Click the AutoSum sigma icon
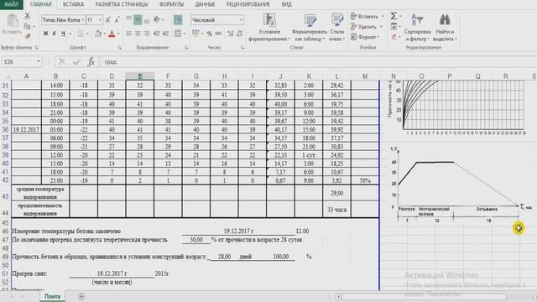This screenshot has height=302, width=537. [x=394, y=16]
